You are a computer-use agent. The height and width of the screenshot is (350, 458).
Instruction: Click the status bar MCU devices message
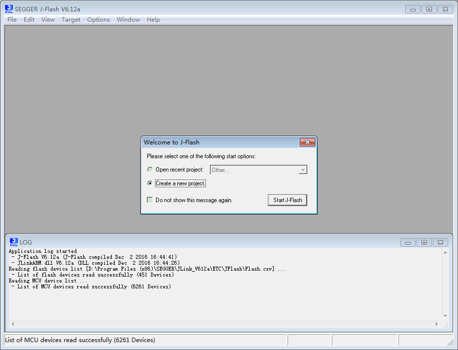(x=80, y=340)
